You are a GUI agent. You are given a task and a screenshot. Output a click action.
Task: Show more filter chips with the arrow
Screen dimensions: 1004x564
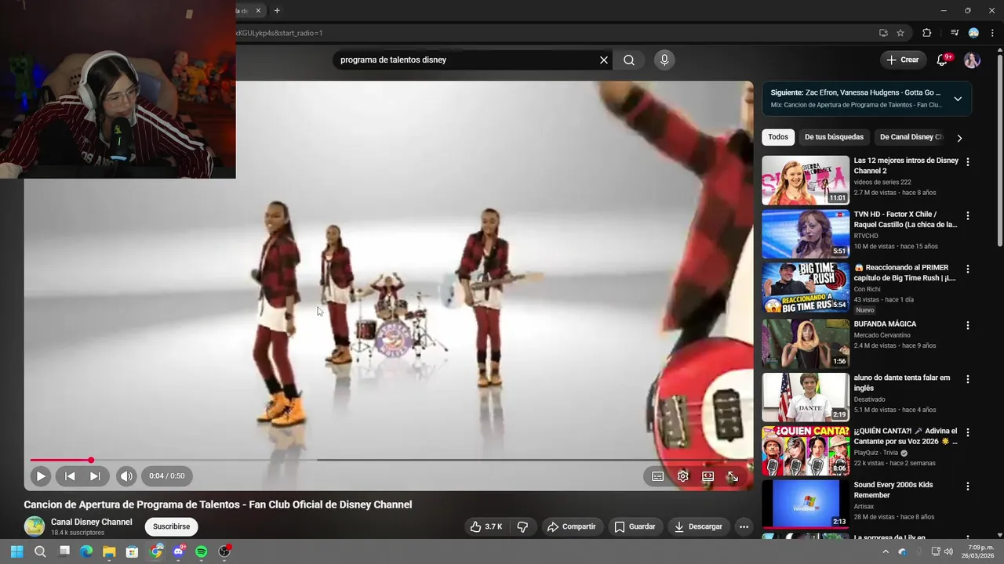click(x=959, y=138)
